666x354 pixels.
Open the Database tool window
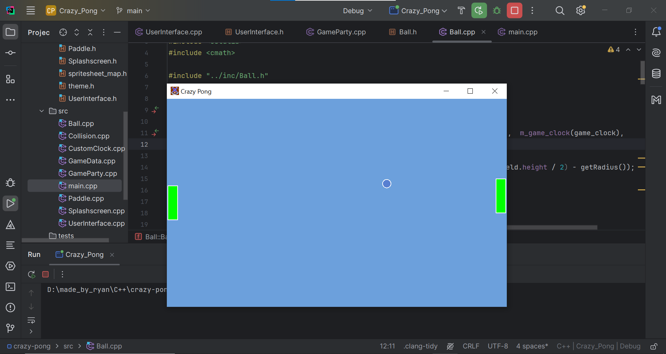pyautogui.click(x=656, y=74)
